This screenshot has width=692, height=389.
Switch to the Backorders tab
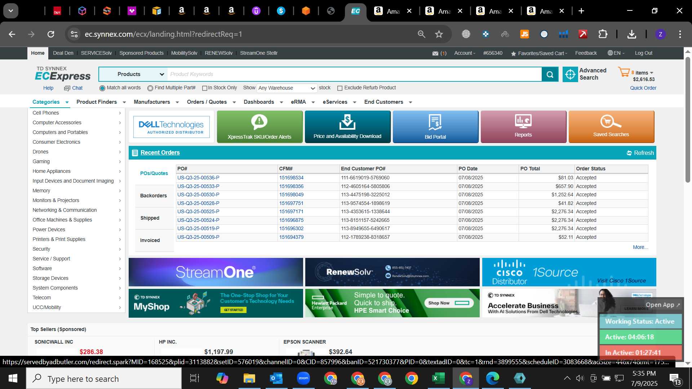pos(154,196)
